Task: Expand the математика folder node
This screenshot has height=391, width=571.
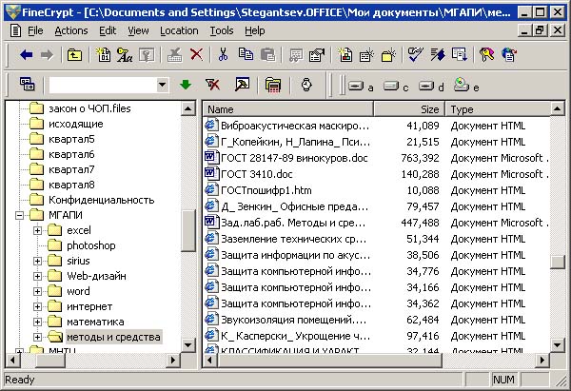Action: [x=37, y=323]
